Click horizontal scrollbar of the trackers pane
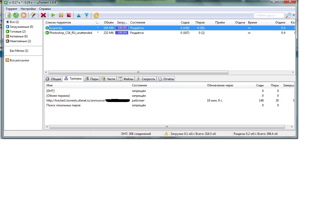Screen dimensions: 323x202 (167, 127)
